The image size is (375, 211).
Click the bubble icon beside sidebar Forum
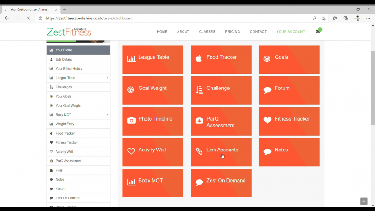click(x=51, y=189)
